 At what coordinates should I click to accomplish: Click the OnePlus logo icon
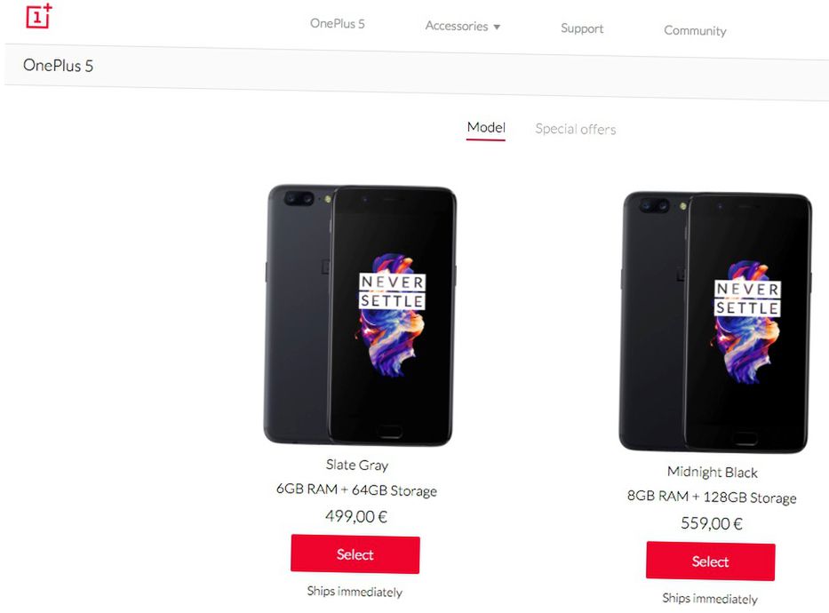(x=38, y=16)
